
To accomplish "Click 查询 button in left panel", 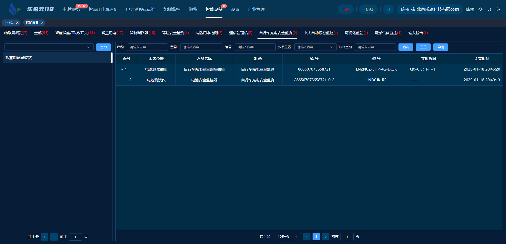I will click(x=104, y=47).
